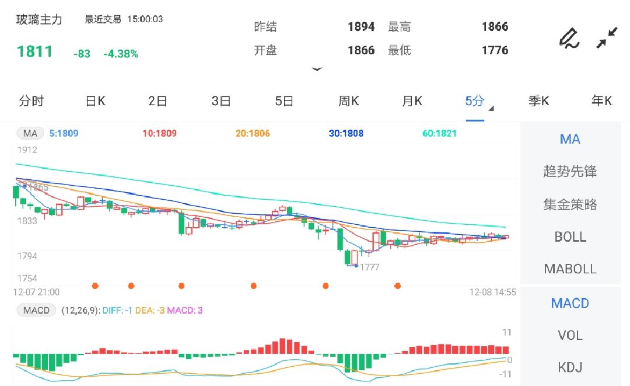630x386 pixels.
Task: Toggle the 集金策略 overlay
Action: (570, 204)
